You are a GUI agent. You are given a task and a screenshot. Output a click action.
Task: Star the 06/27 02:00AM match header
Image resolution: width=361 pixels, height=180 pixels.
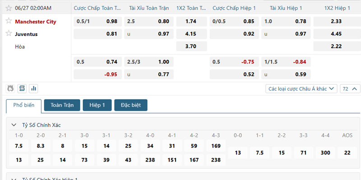pos(9,8)
